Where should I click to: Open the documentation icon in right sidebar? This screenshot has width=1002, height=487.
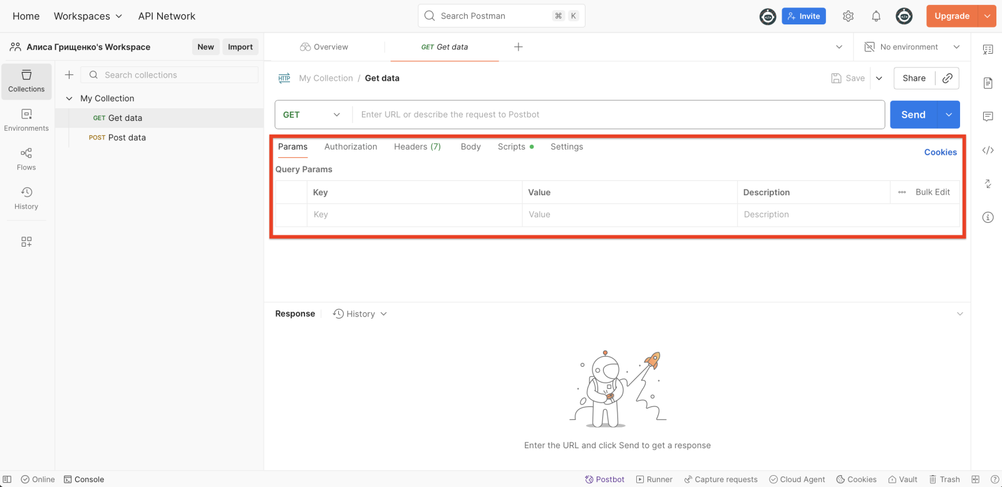[x=988, y=83]
